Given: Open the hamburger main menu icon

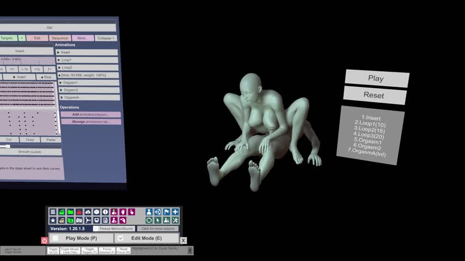Looking at the screenshot, I should (x=53, y=212).
